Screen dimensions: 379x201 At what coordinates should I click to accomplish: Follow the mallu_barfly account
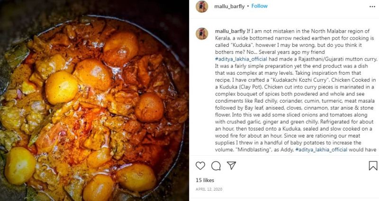[259, 6]
